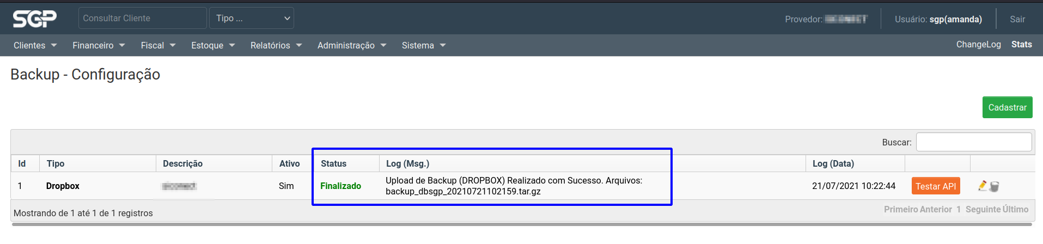Open the Administração menu
Image resolution: width=1043 pixels, height=244 pixels.
(x=351, y=45)
